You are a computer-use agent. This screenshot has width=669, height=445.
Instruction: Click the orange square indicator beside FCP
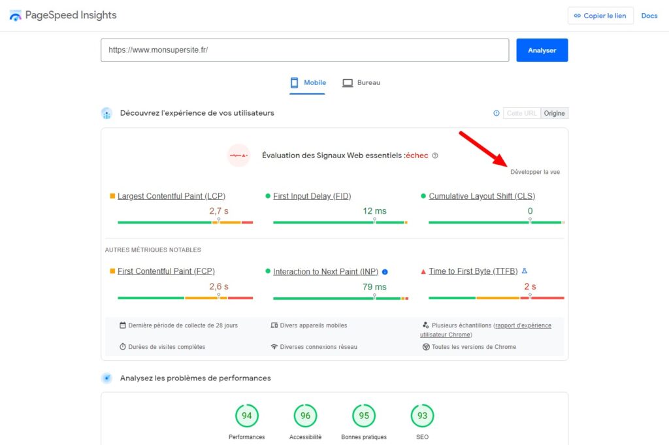(x=112, y=271)
